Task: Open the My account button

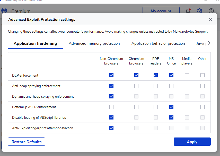Action: coord(161,11)
